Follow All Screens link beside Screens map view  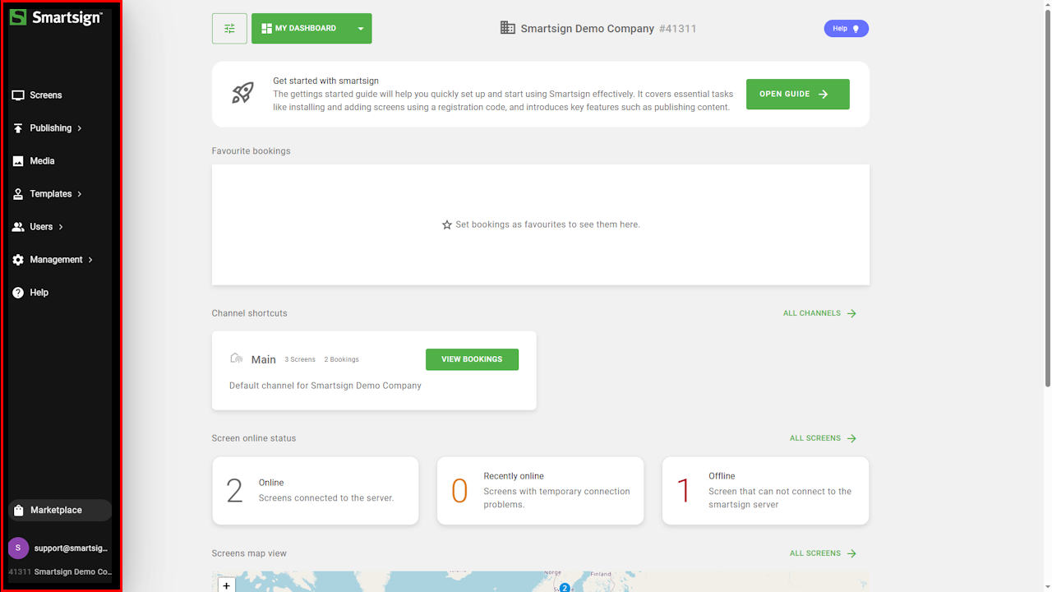(823, 553)
